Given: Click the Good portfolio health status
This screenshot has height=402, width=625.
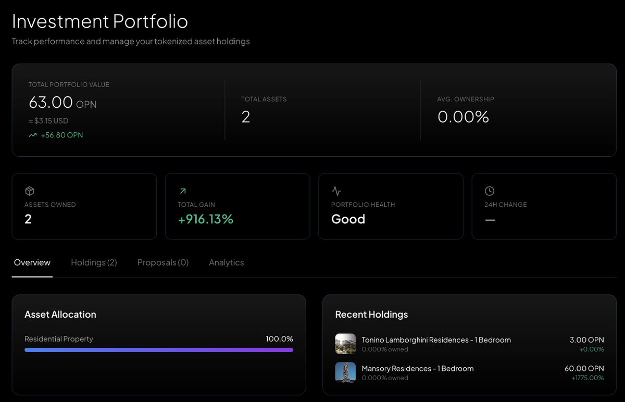Looking at the screenshot, I should pyautogui.click(x=348, y=219).
